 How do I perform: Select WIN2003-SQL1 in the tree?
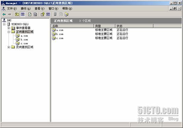[20, 24]
